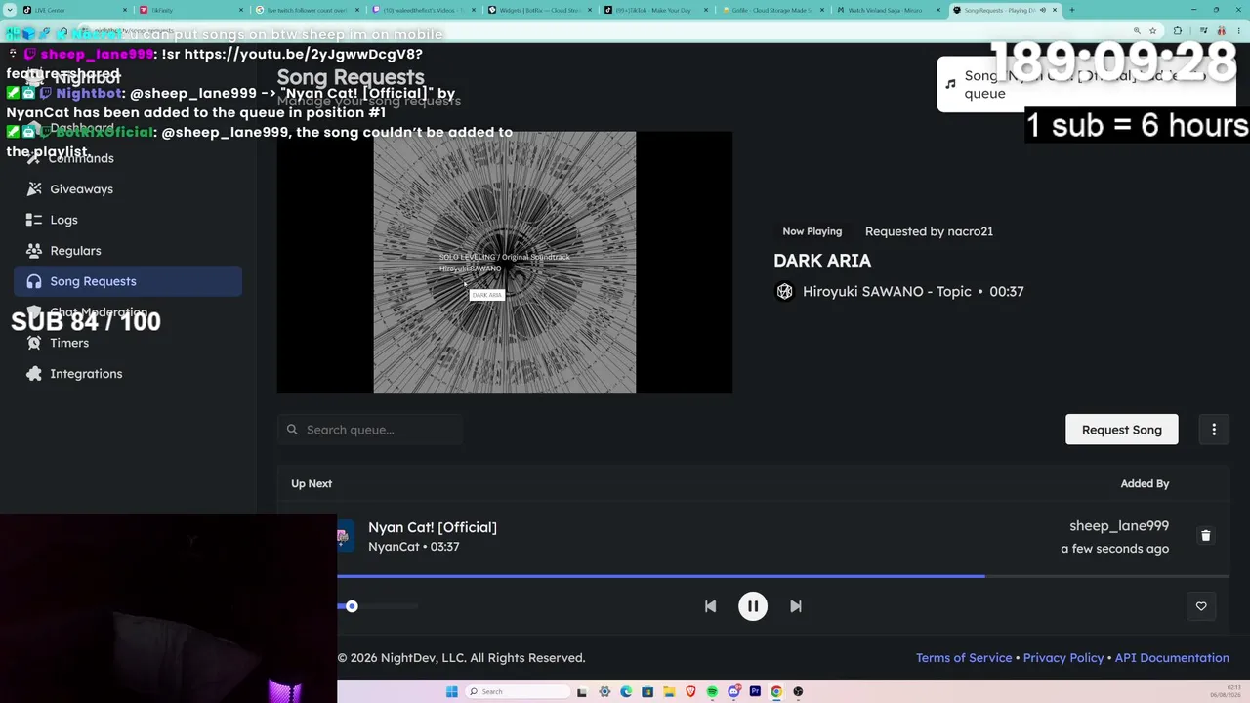Delete Nyan Cat from the queue
The width and height of the screenshot is (1250, 703).
pyautogui.click(x=1205, y=536)
